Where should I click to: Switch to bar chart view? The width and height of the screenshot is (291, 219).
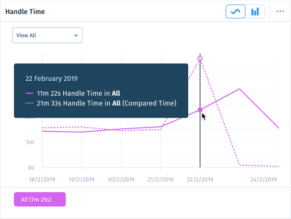tap(255, 11)
